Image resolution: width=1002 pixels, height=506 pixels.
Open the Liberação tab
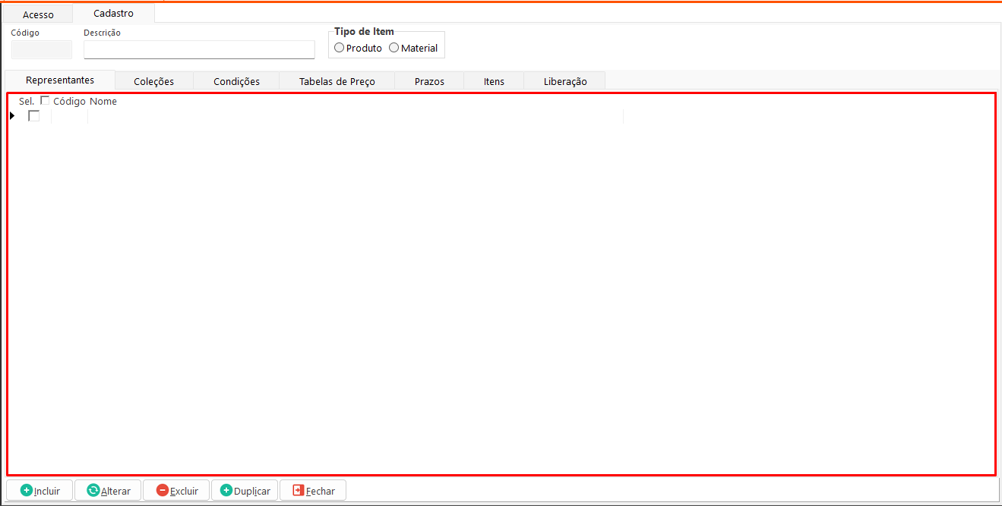click(564, 81)
